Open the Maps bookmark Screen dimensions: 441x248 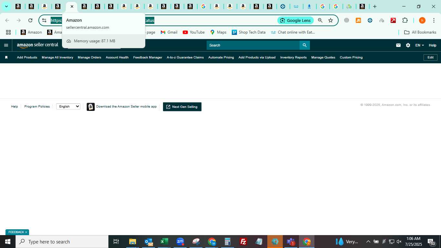(x=218, y=32)
